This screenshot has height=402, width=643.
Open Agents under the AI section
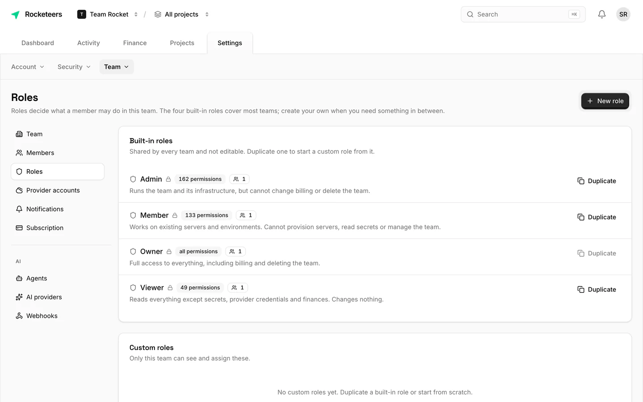coord(58,278)
